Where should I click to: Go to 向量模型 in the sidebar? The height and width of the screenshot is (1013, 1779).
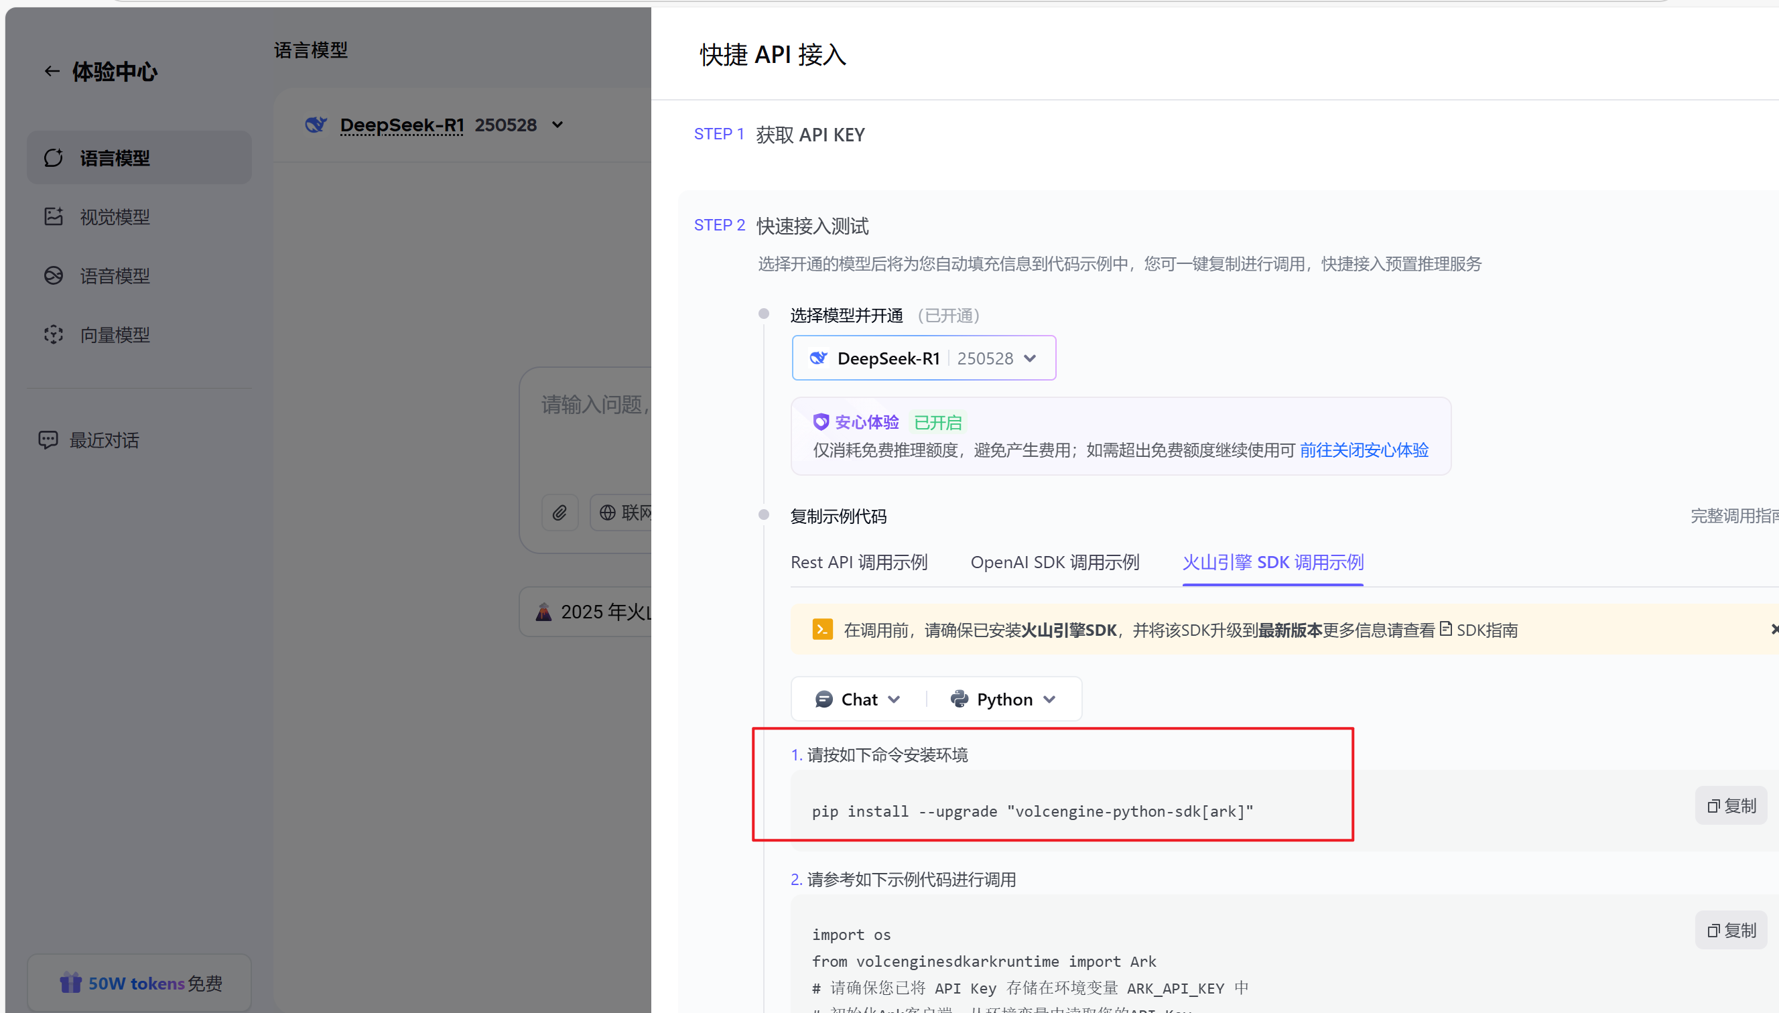point(115,335)
